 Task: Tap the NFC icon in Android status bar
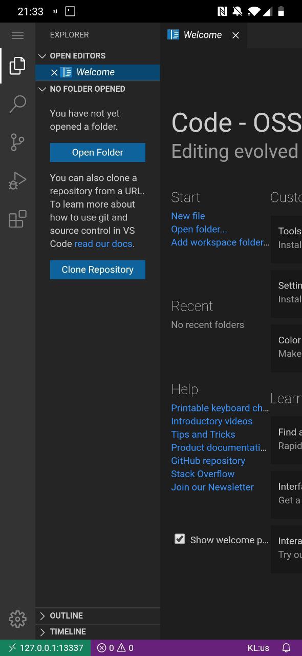[x=222, y=11]
